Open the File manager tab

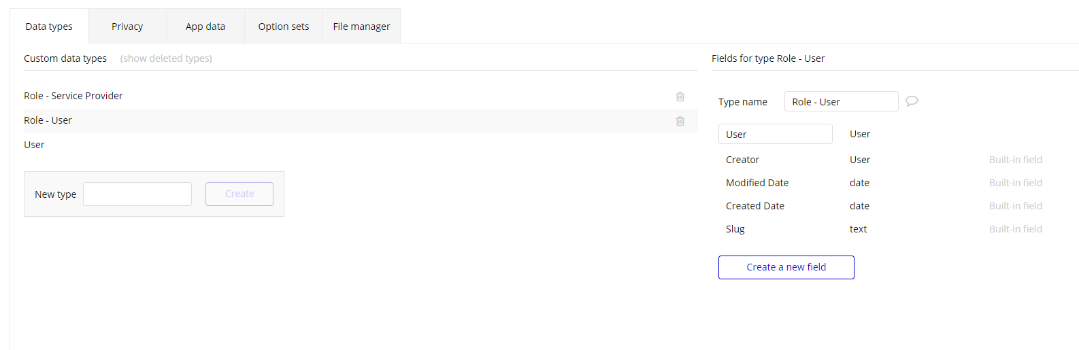pos(361,27)
